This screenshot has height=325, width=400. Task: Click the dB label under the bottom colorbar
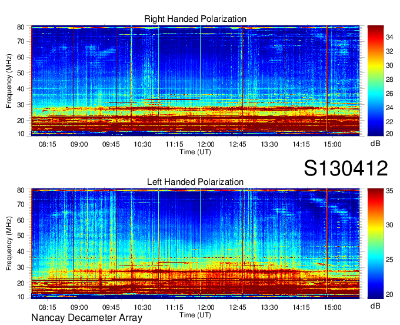[375, 306]
